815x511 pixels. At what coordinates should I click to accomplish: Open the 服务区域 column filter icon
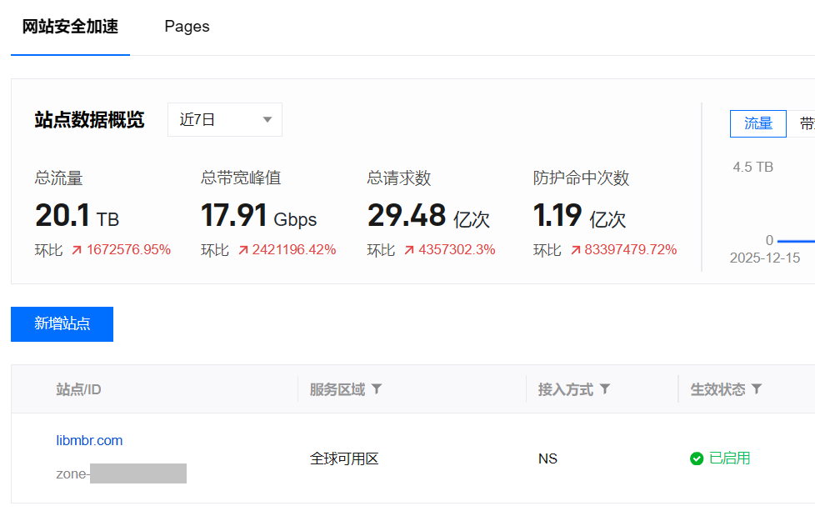[377, 389]
